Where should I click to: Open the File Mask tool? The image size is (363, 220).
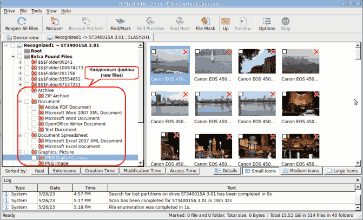206,21
